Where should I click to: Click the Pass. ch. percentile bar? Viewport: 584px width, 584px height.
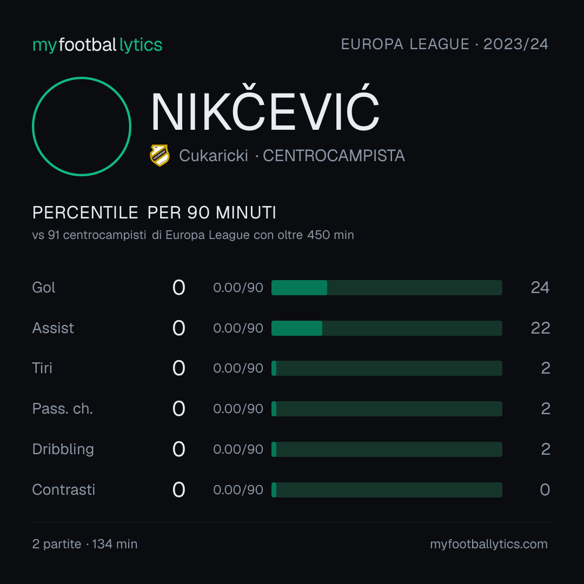[387, 409]
